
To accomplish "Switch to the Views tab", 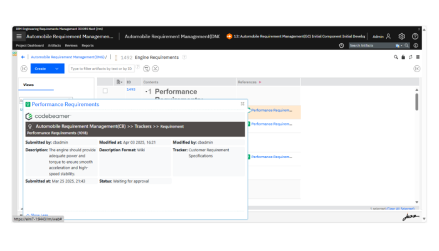I will (29, 85).
